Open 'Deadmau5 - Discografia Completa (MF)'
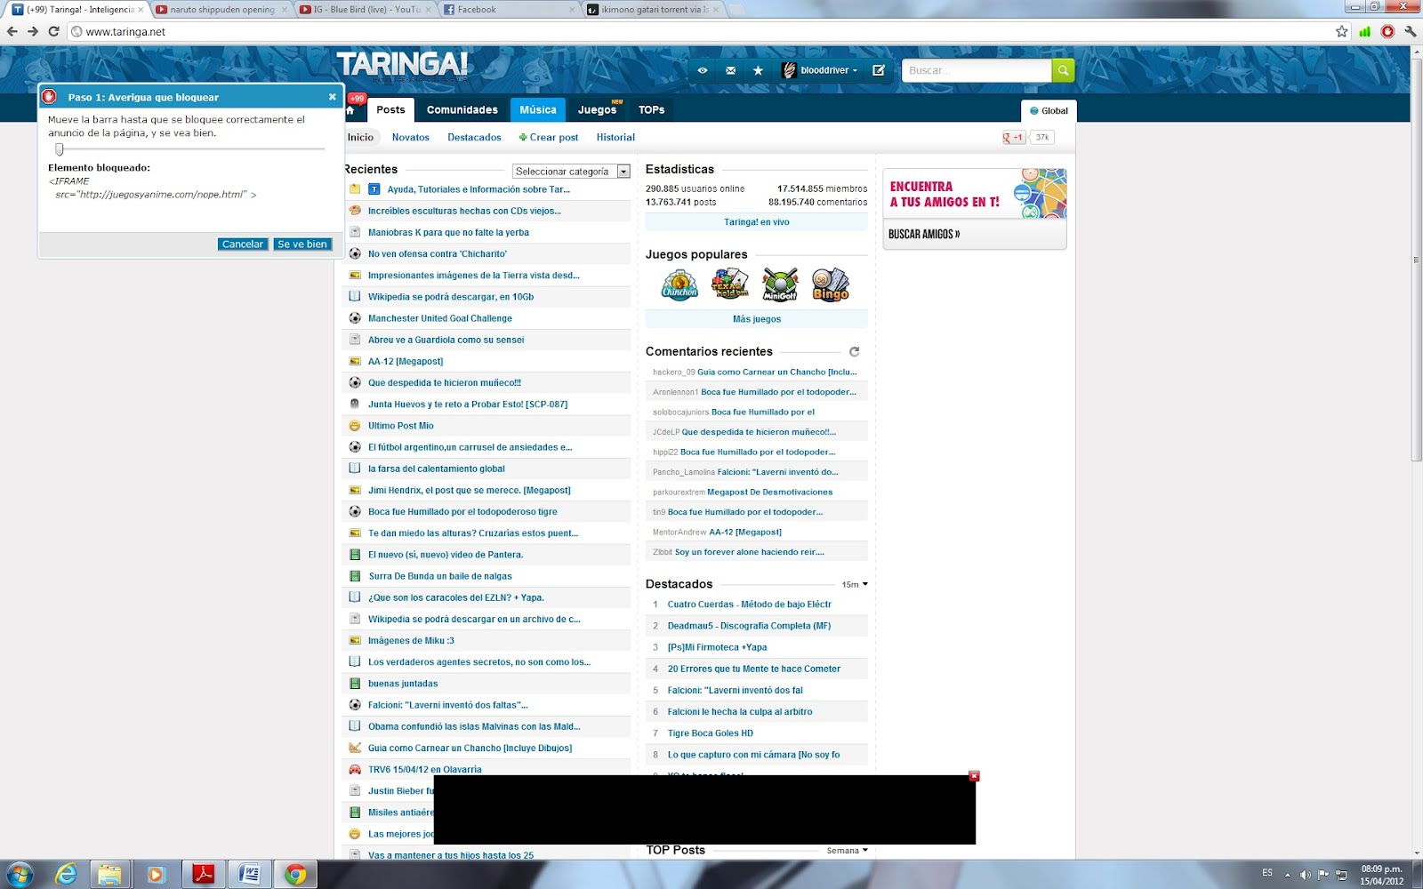 click(x=750, y=626)
